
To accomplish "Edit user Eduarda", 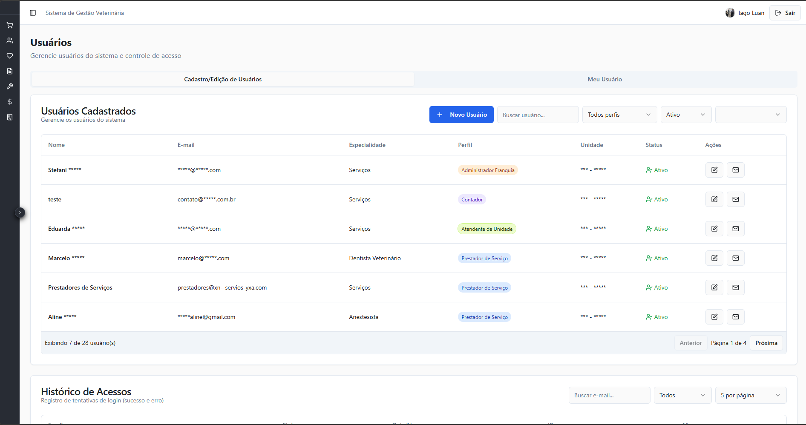I will [x=714, y=229].
